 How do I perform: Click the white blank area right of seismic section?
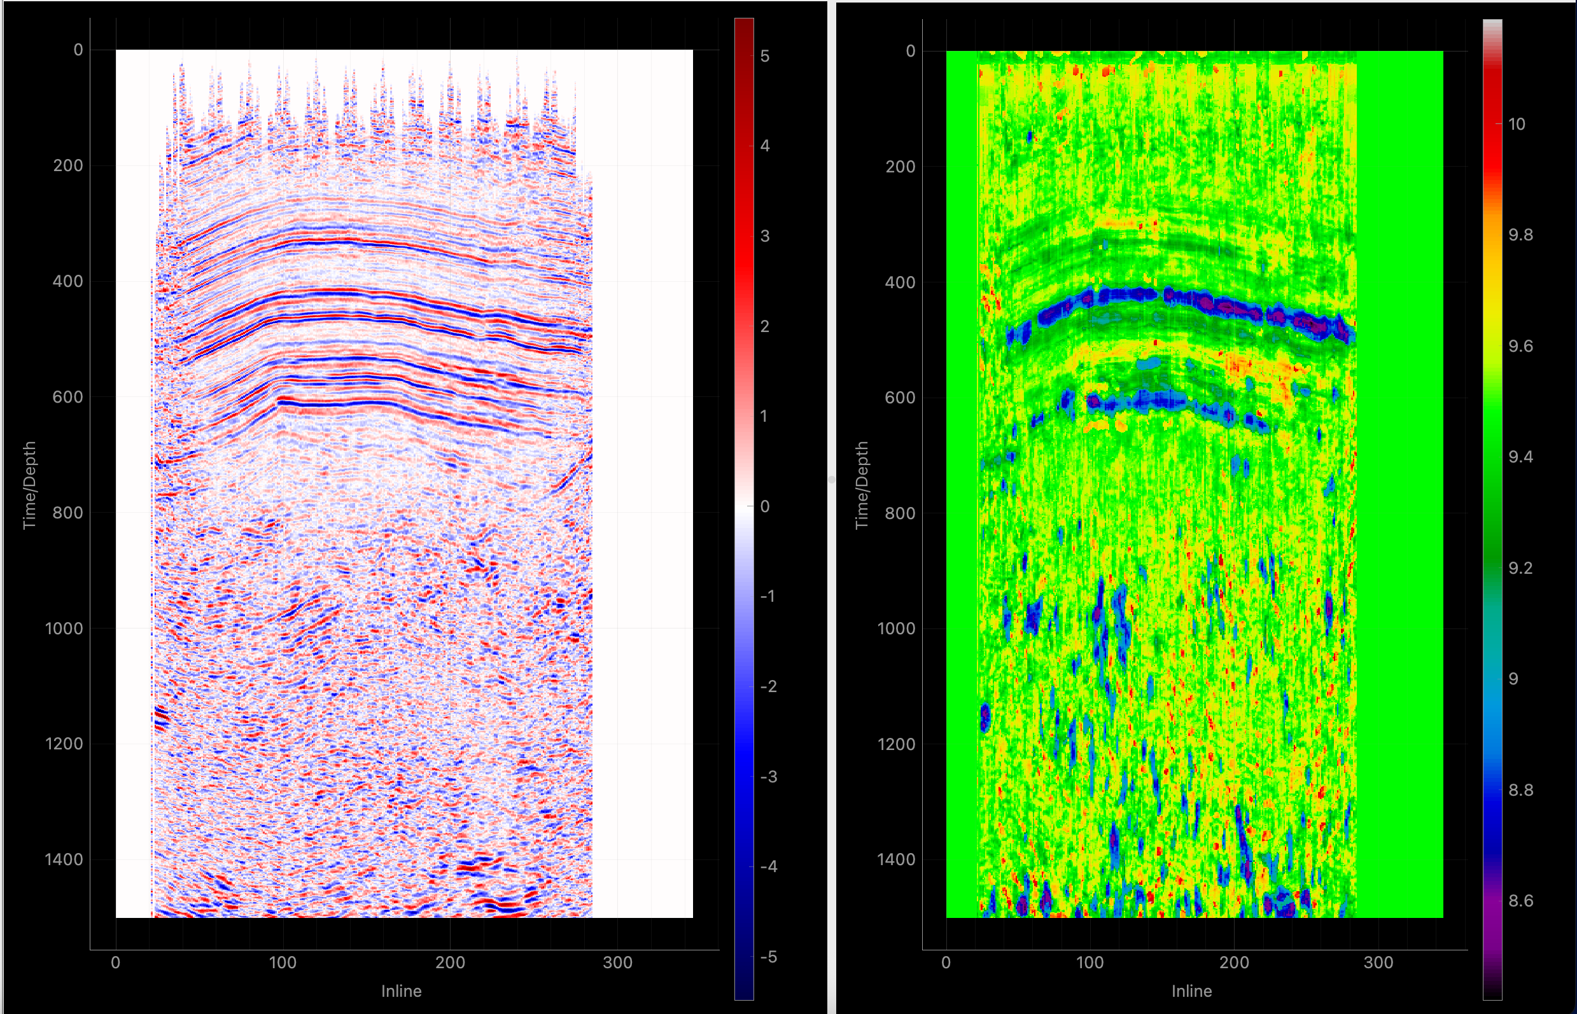642,485
